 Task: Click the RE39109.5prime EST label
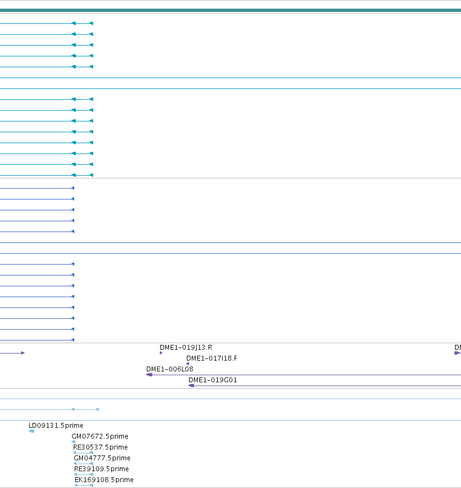[x=101, y=469]
